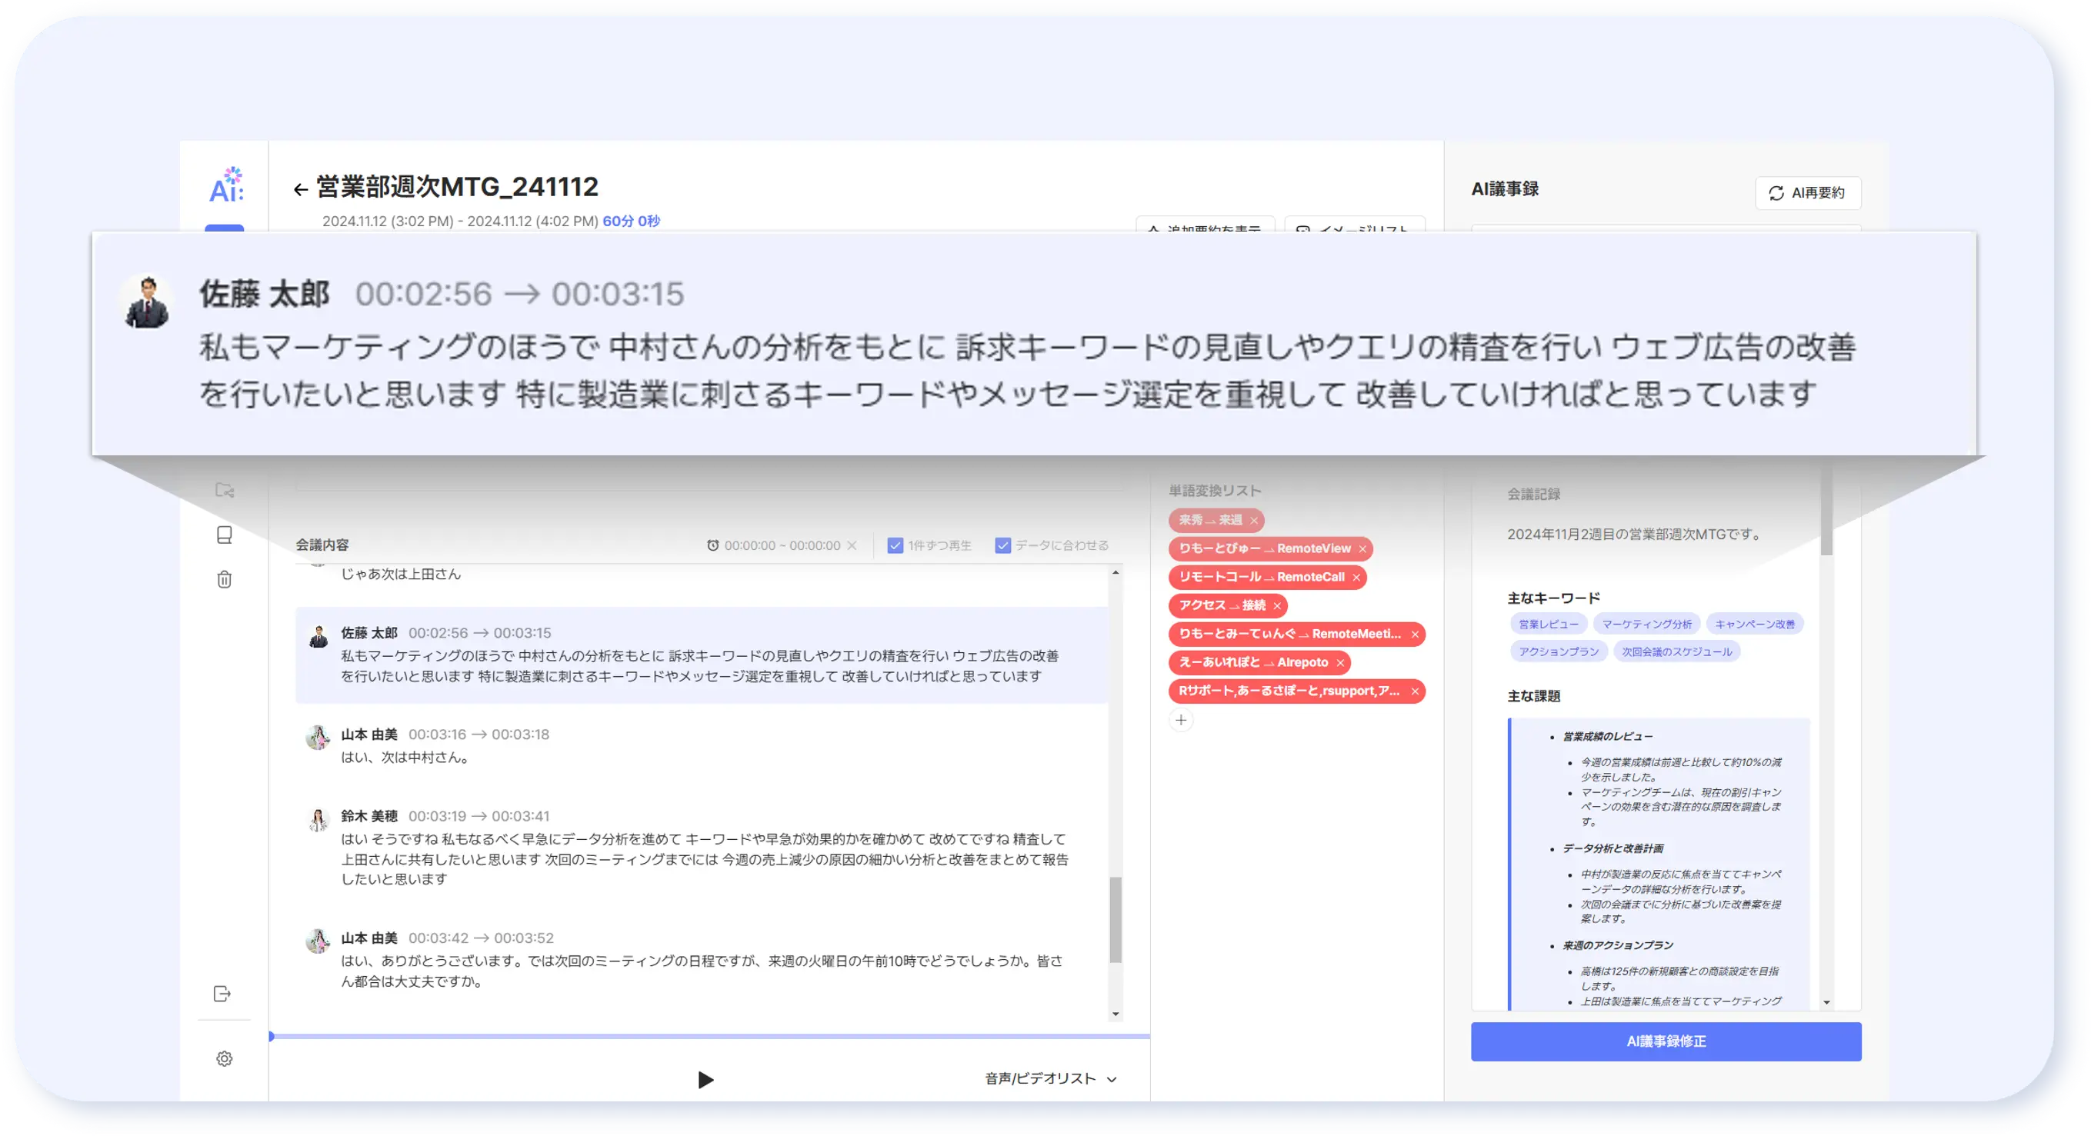This screenshot has height=1136, width=2091.
Task: Click the 来週のアクションプラン bullet heading
Action: pos(1618,945)
